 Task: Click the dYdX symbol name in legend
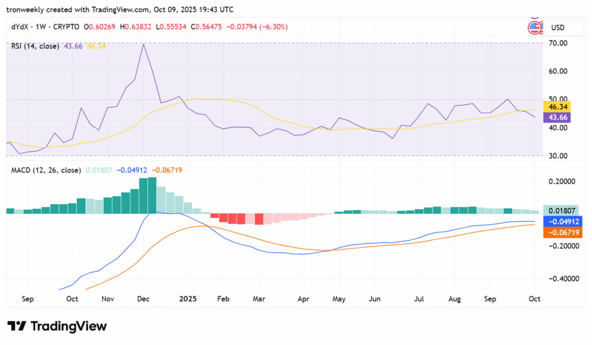pos(20,27)
